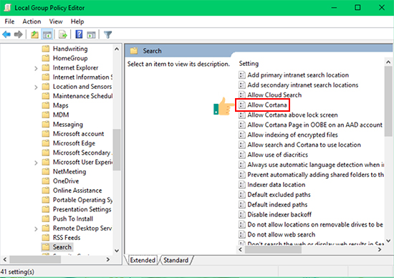Select the Presentation Settings tree item
394x278 pixels.
point(82,209)
